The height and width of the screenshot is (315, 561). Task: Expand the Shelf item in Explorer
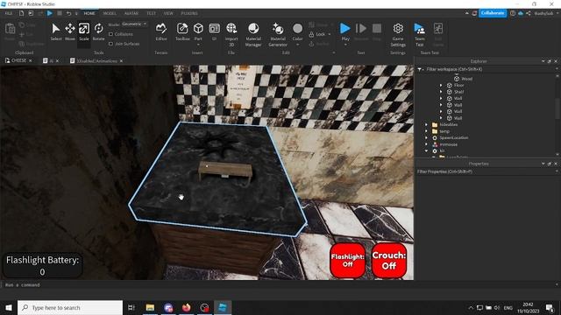[x=441, y=92]
